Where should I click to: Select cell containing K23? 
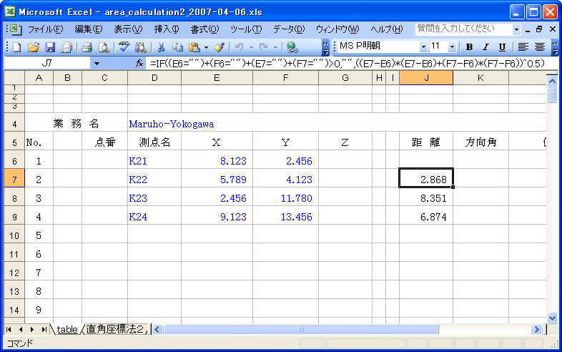click(x=154, y=198)
